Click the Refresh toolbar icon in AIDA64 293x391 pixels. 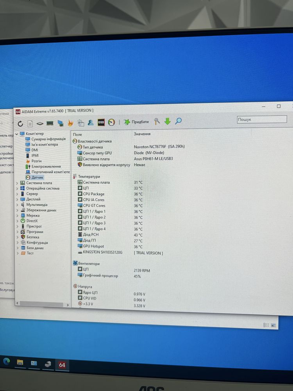(20, 124)
